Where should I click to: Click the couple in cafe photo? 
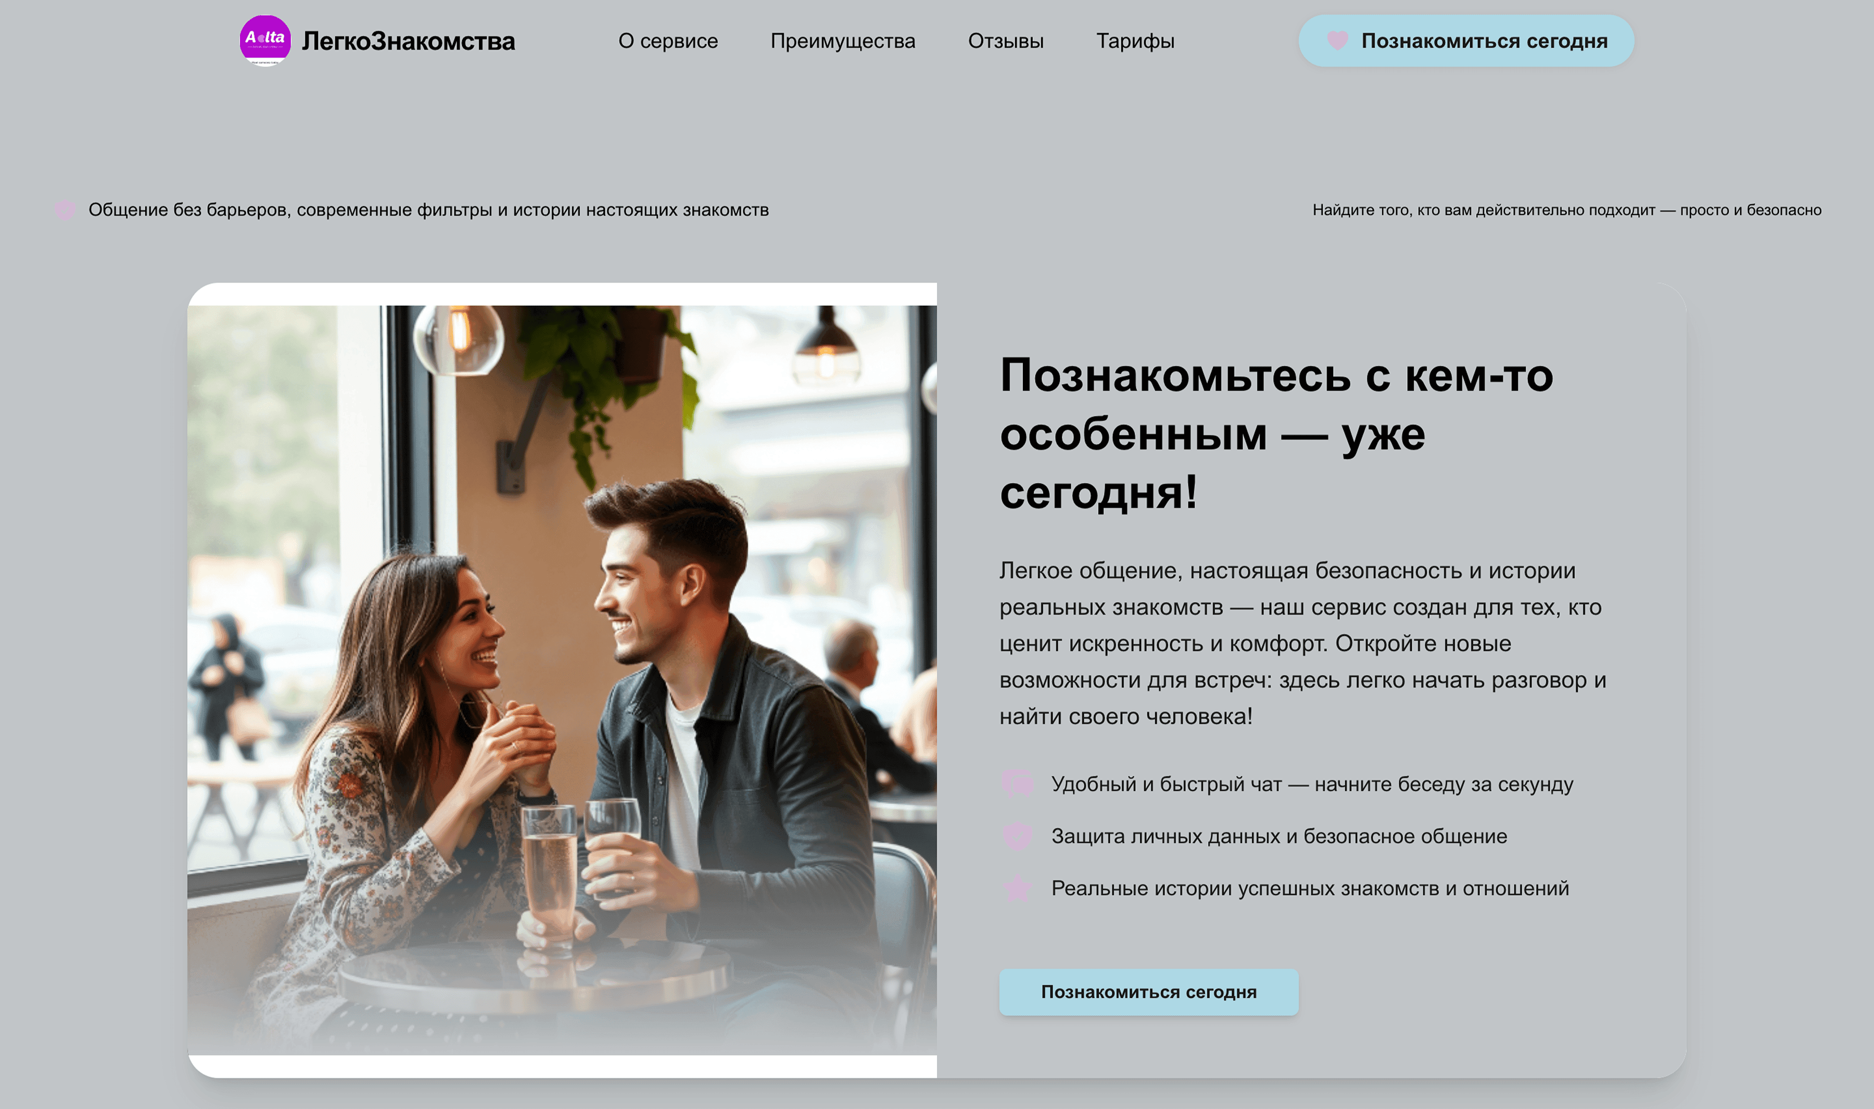pyautogui.click(x=562, y=680)
